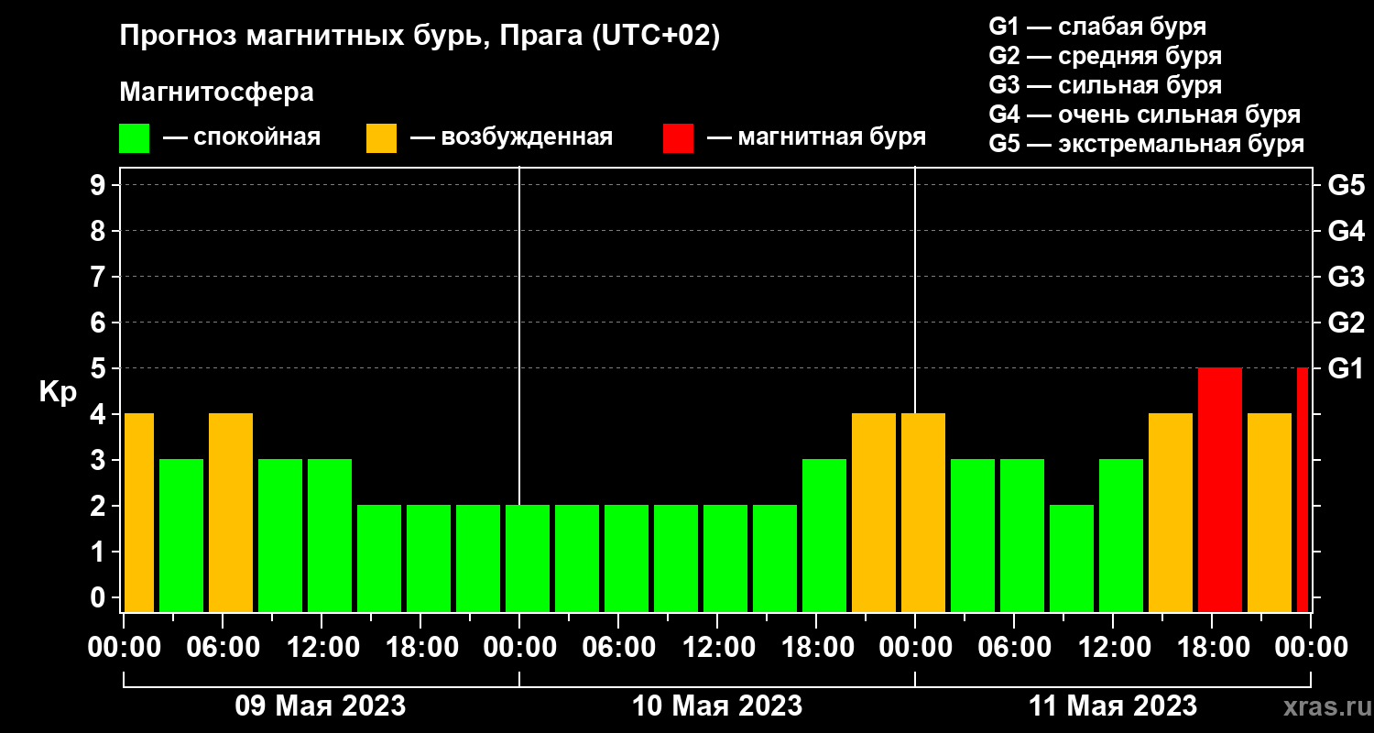Click the Kp axis value 0
The image size is (1374, 733).
(x=100, y=597)
